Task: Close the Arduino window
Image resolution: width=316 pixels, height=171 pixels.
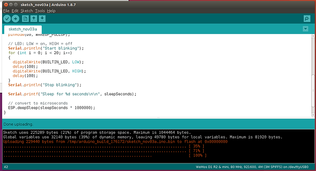Action: pos(6,4)
